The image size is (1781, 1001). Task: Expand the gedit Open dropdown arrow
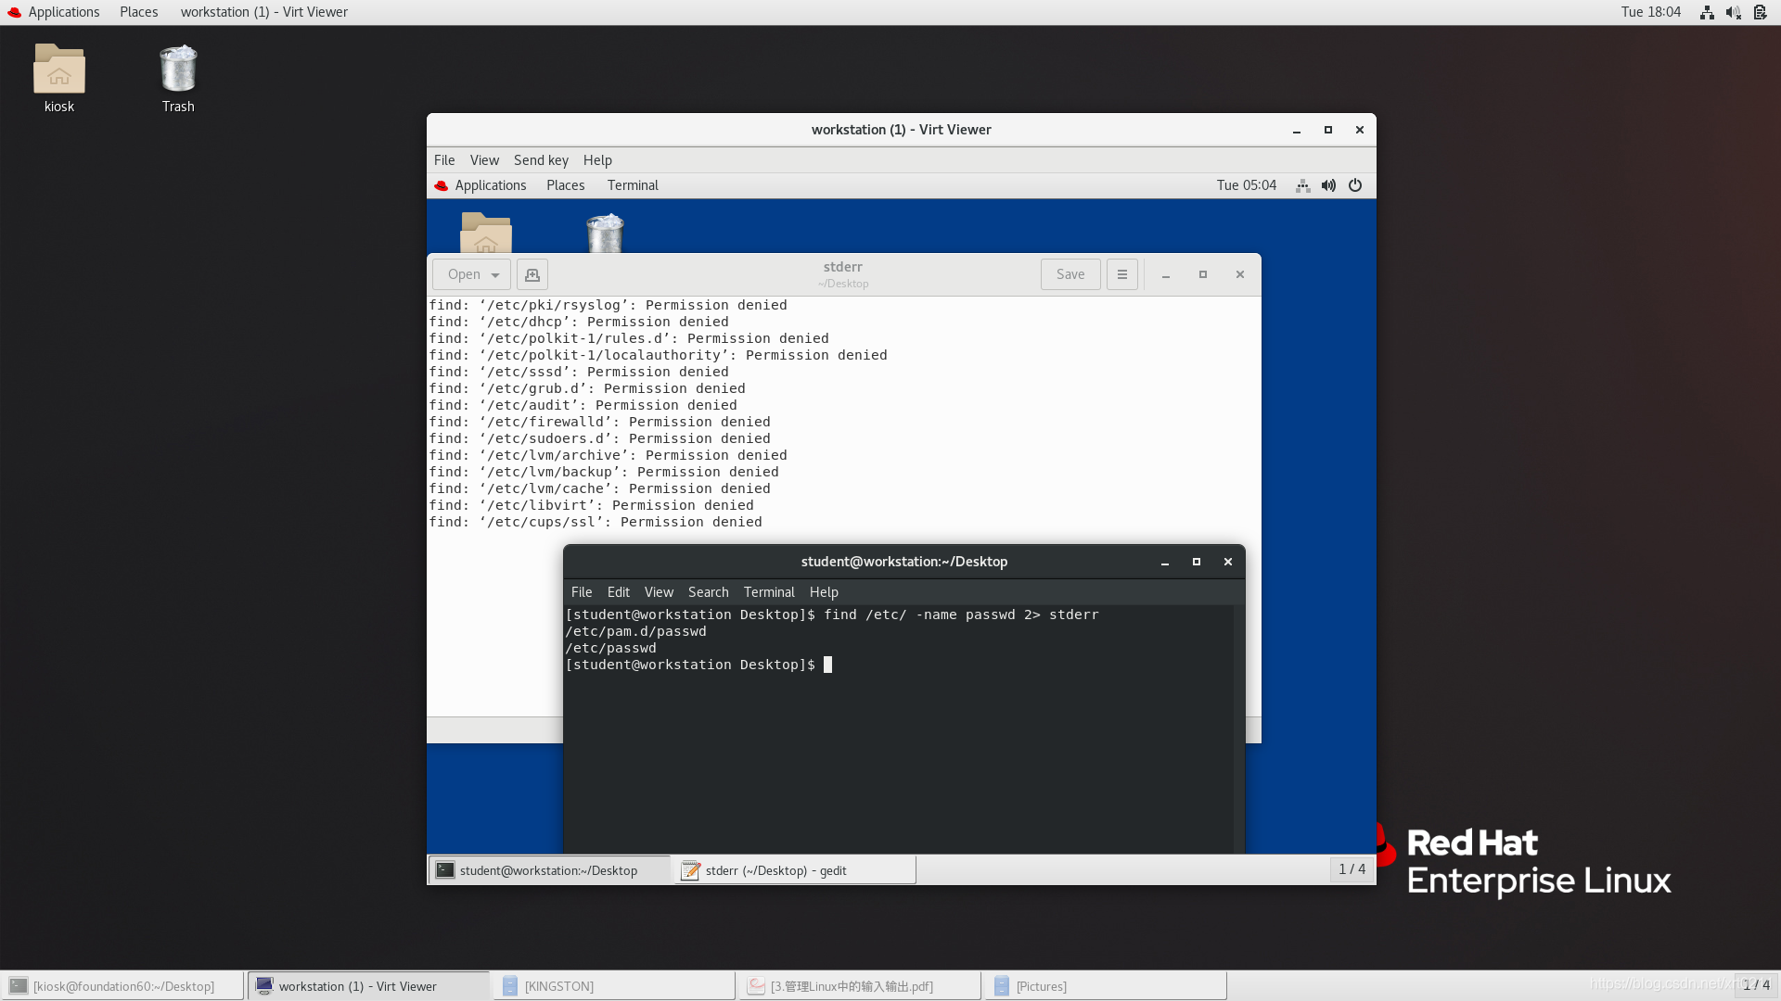pos(495,275)
